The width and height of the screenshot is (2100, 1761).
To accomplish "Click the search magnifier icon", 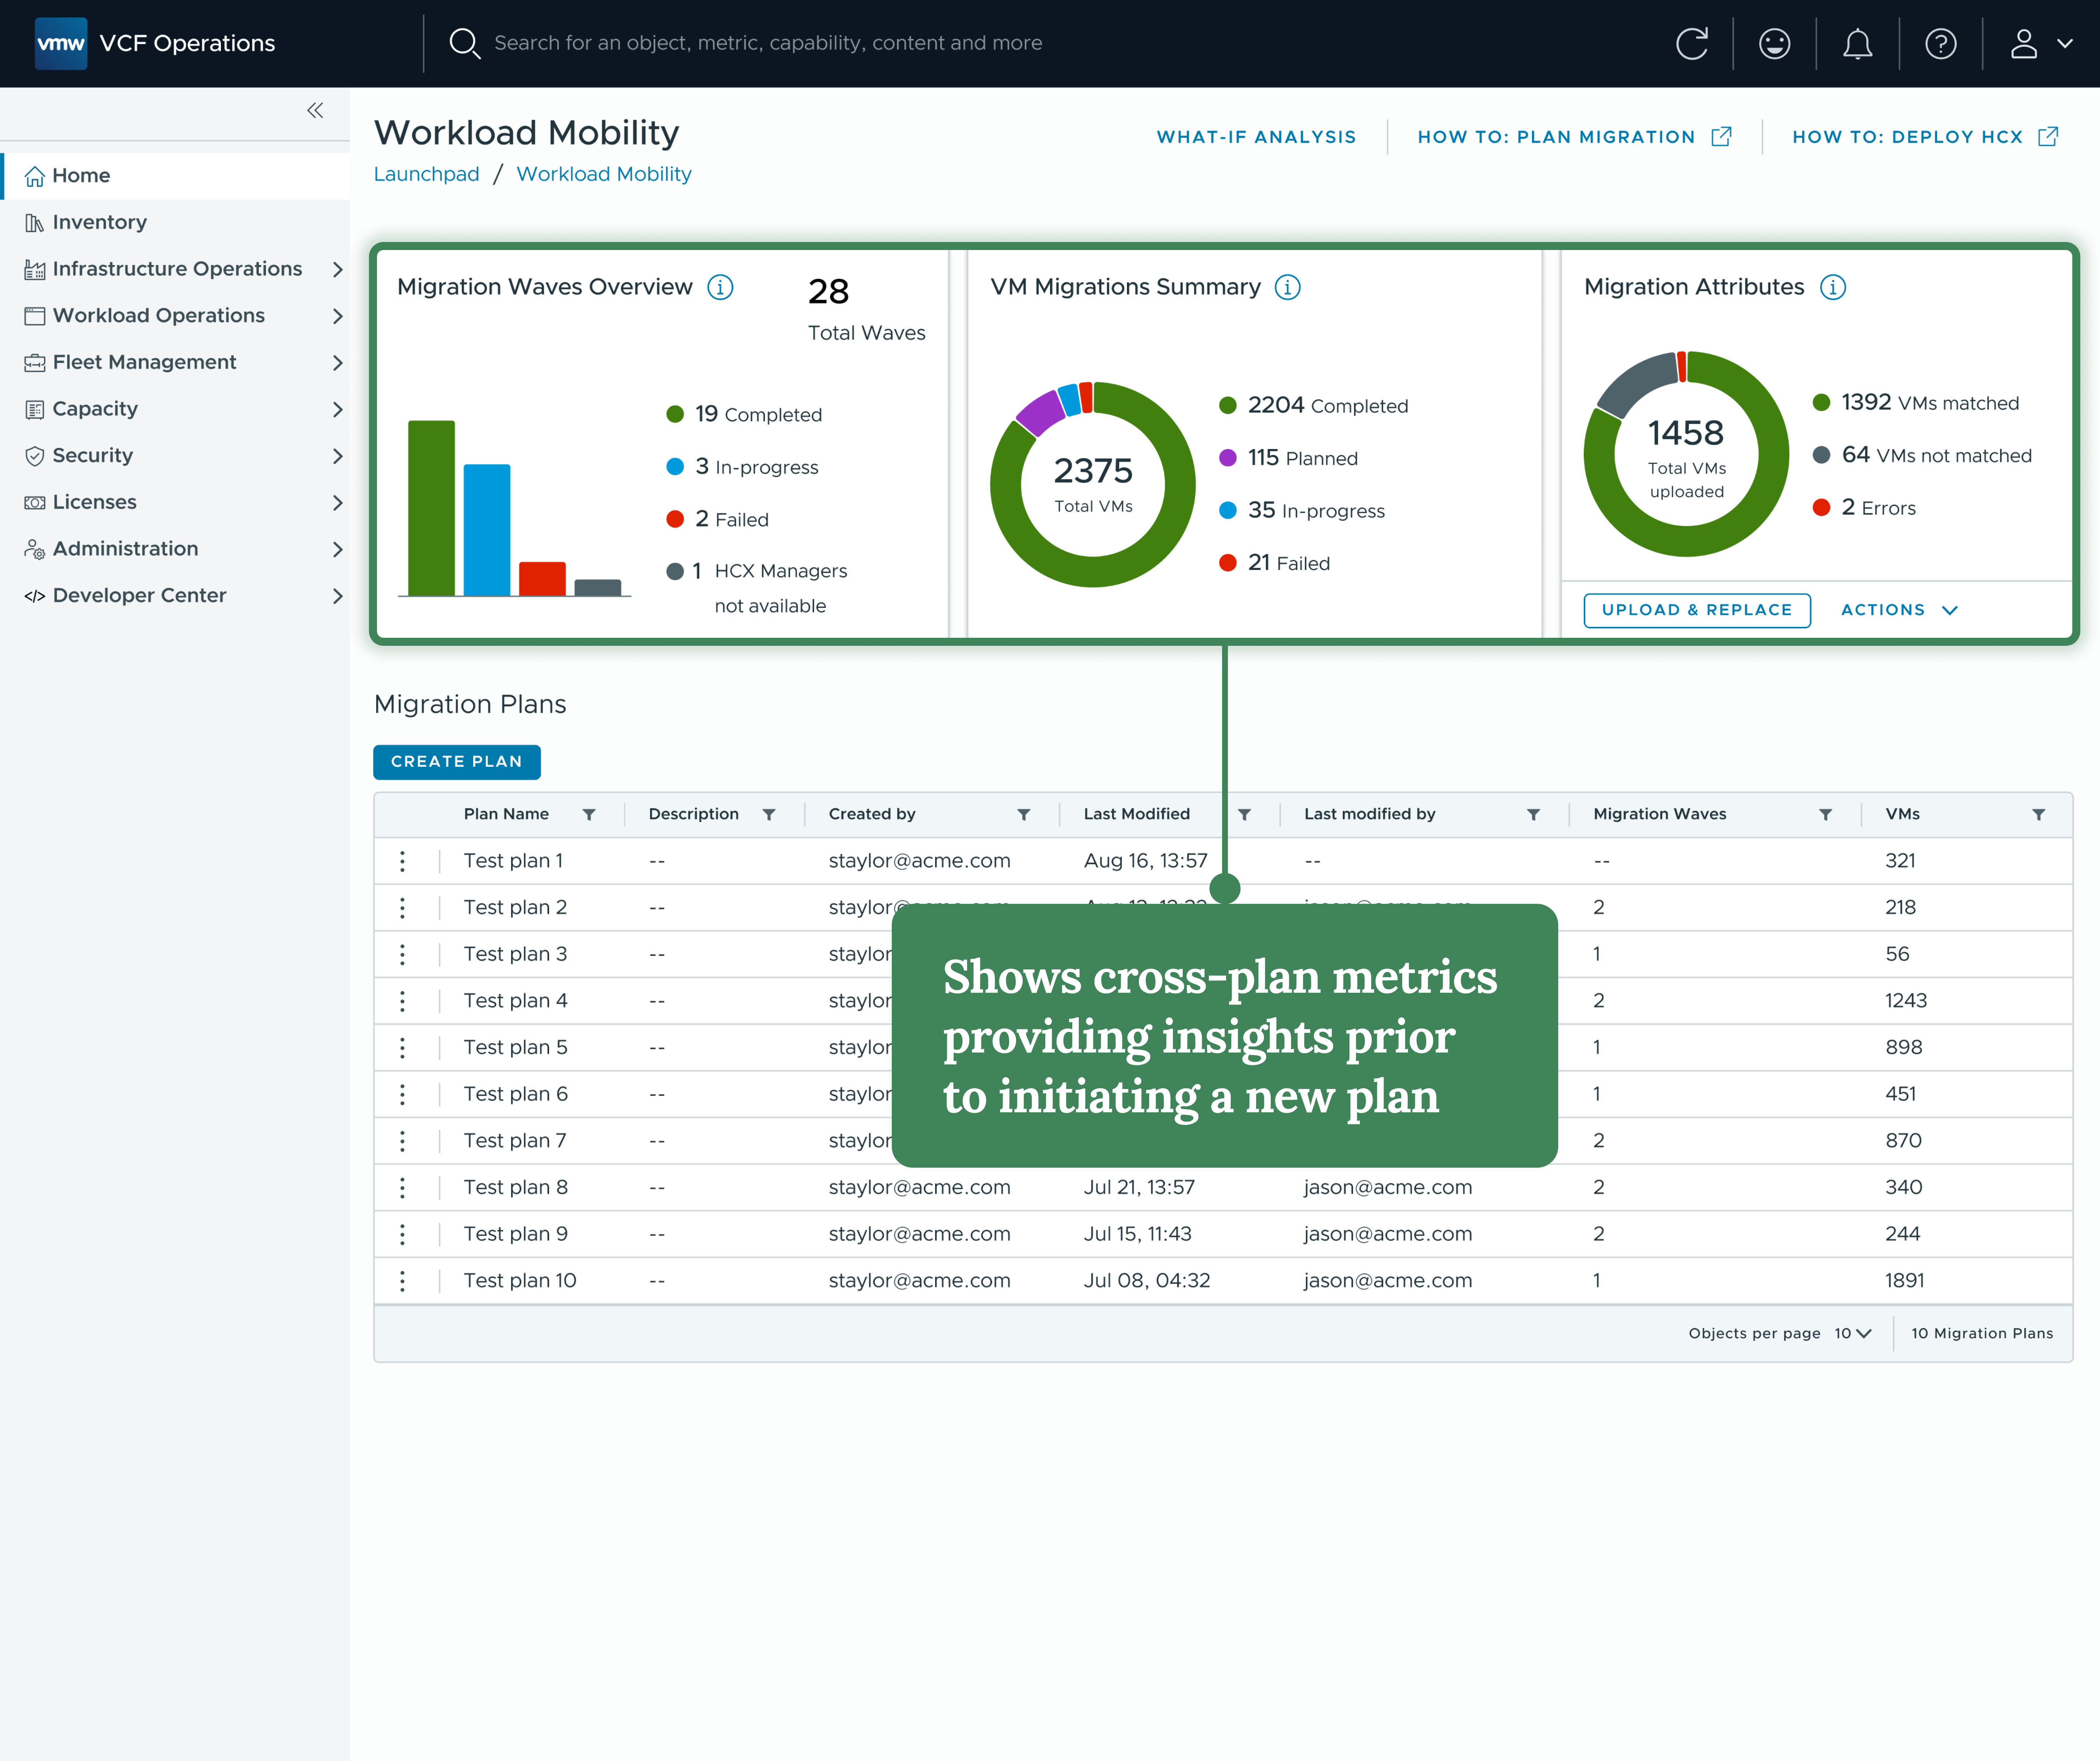I will [x=464, y=44].
